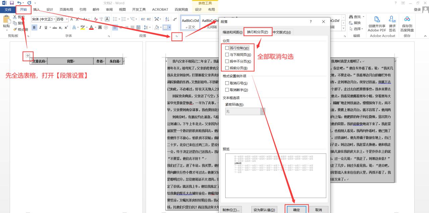This screenshot has width=429, height=213.
Task: Click the 背影 table cell
Action: coord(70,61)
